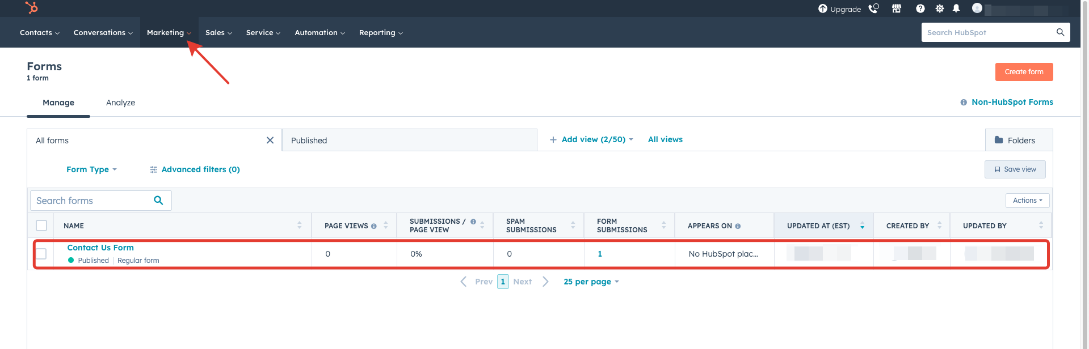Sort by Updated At column arrow

[x=863, y=226]
